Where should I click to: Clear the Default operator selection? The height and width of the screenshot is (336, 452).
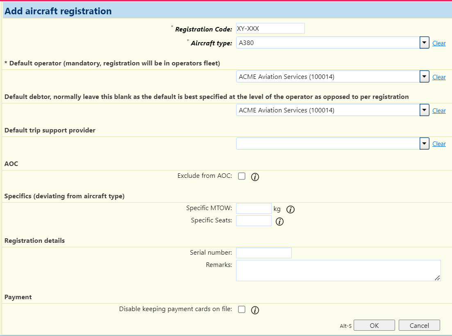pyautogui.click(x=439, y=77)
